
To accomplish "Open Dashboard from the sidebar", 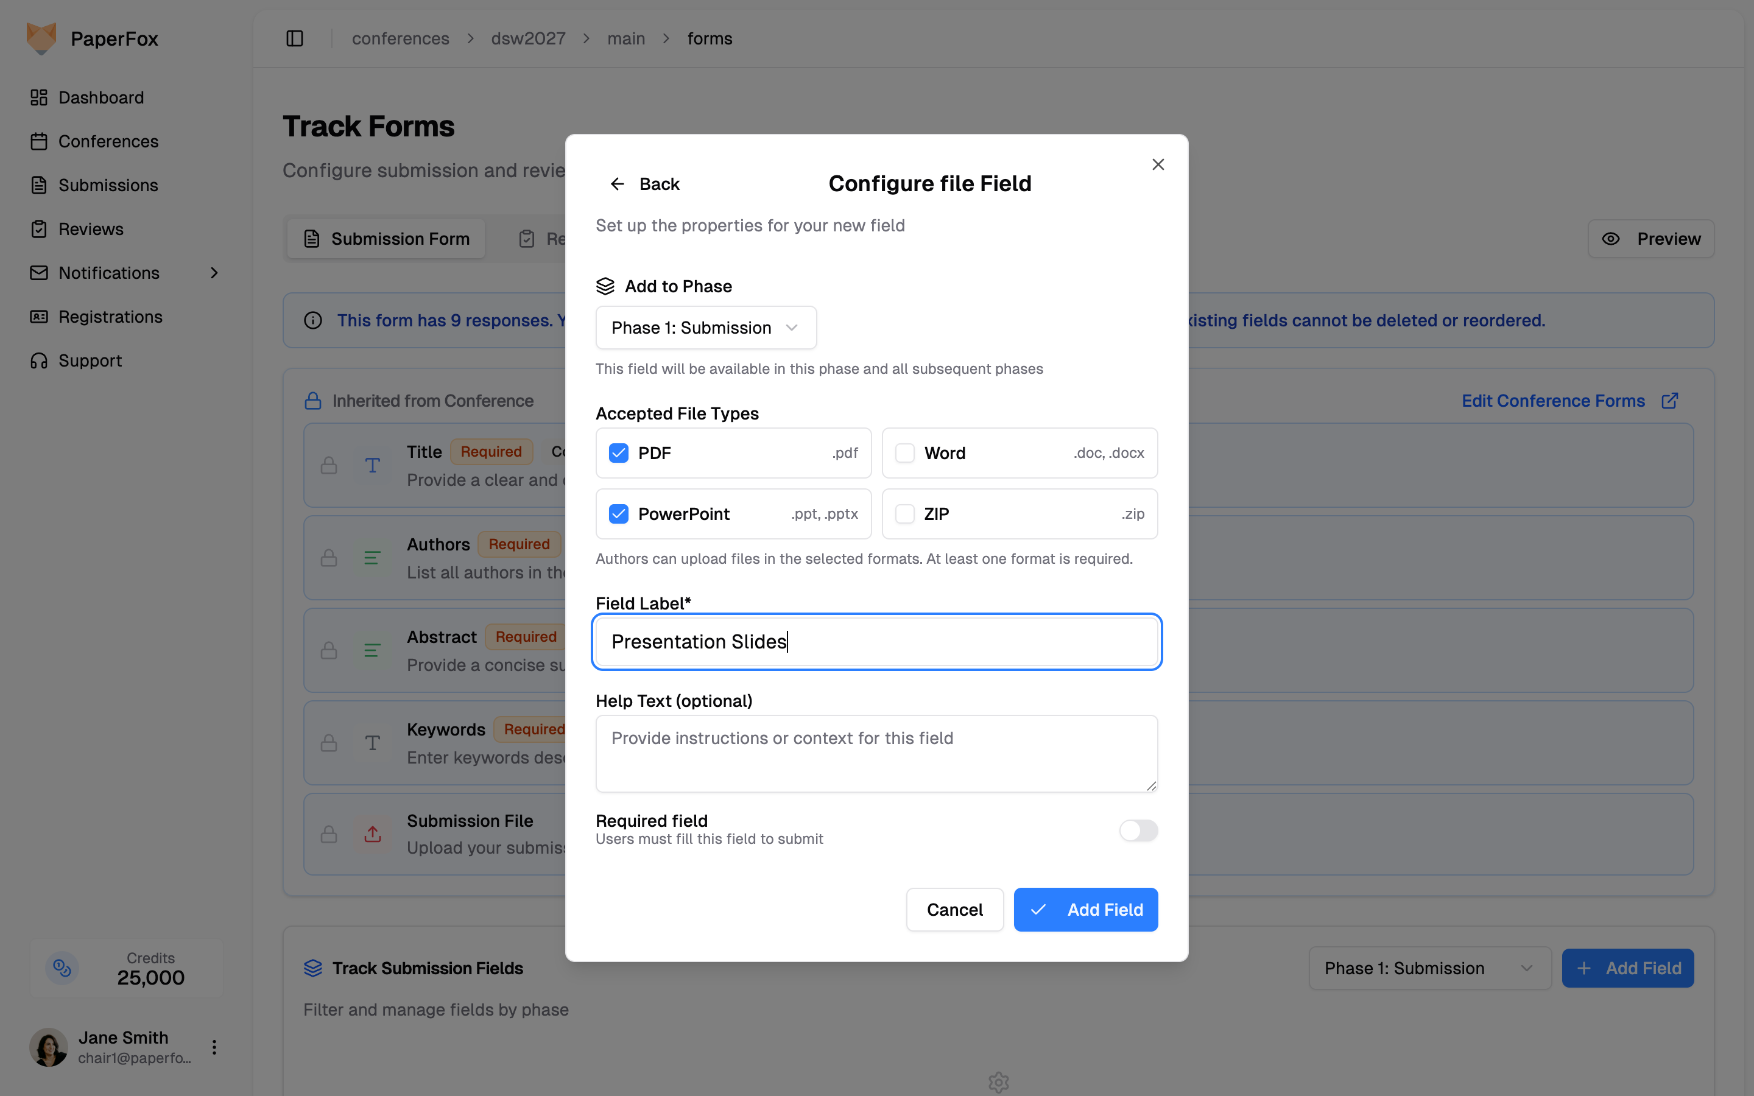I will (100, 97).
